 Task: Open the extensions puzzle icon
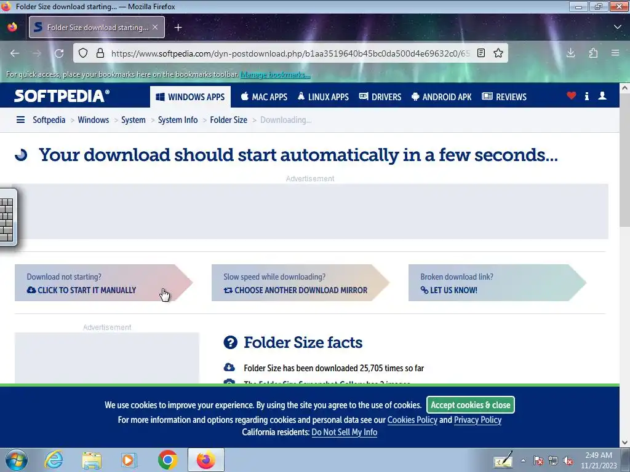pos(593,53)
